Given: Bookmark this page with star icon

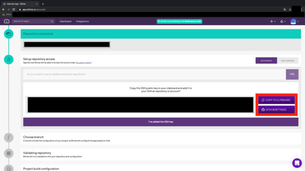Looking at the screenshot, I should click(x=290, y=9).
